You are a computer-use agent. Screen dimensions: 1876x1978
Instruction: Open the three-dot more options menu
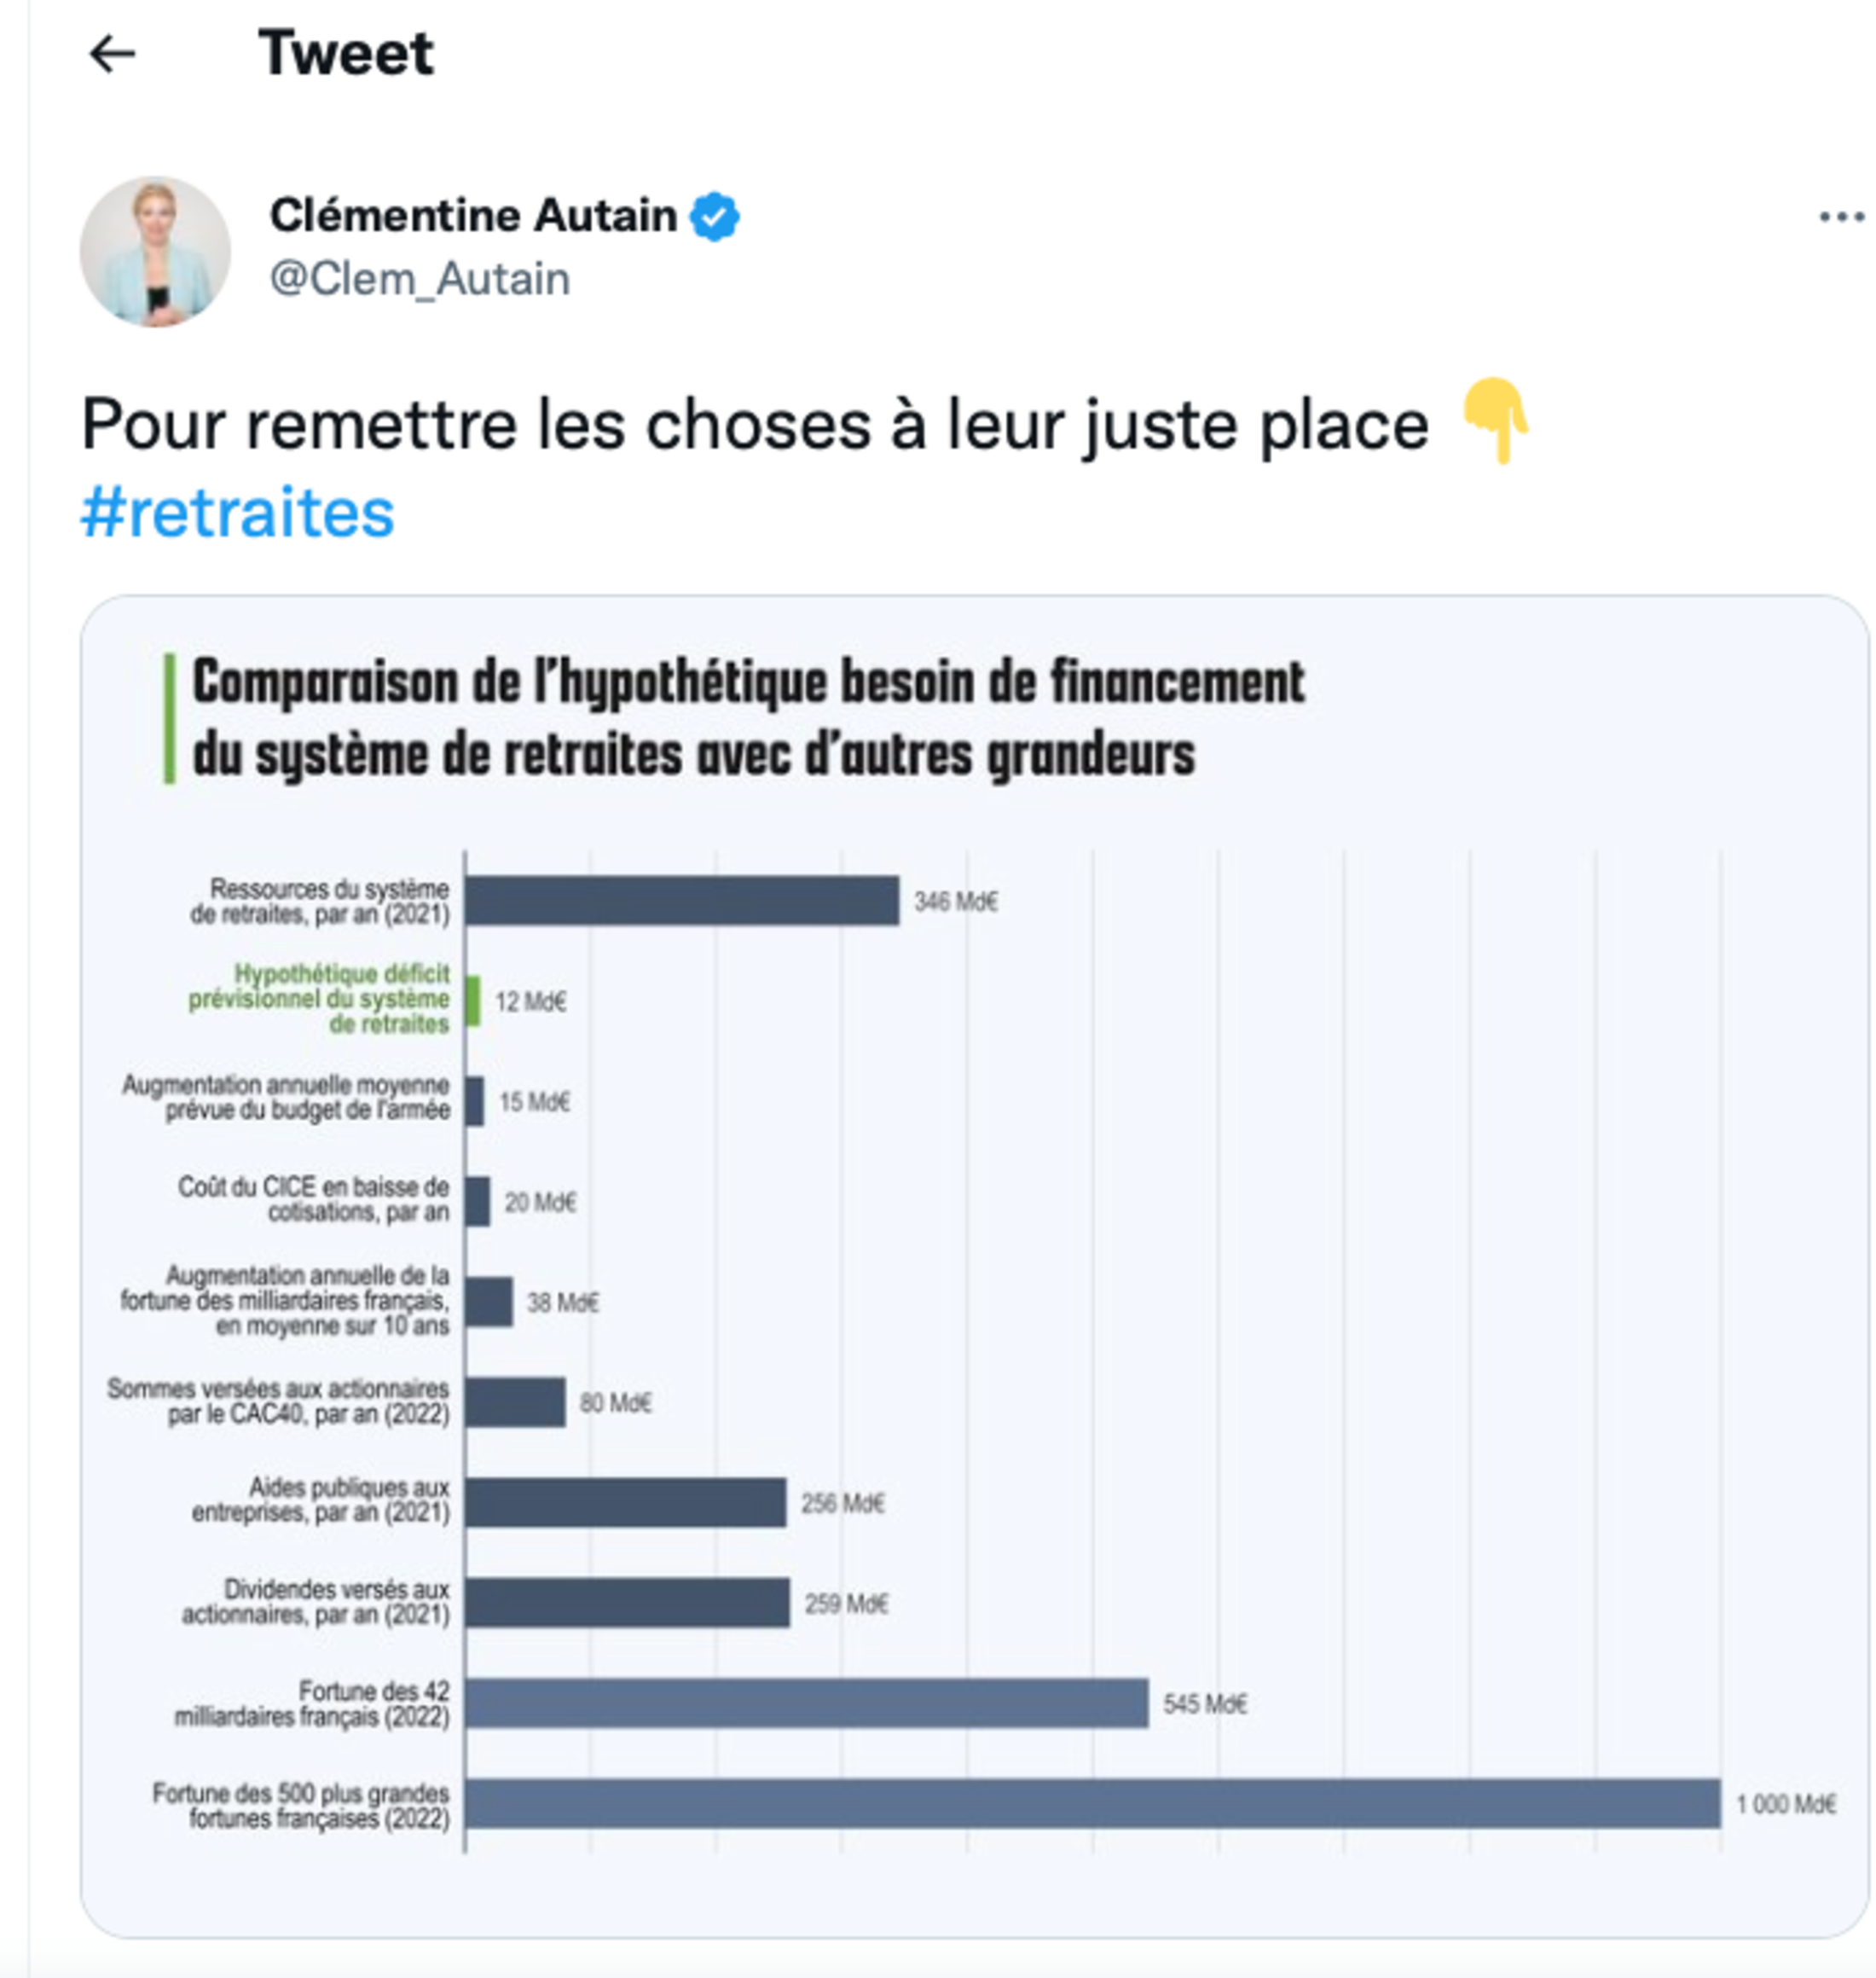point(1841,217)
